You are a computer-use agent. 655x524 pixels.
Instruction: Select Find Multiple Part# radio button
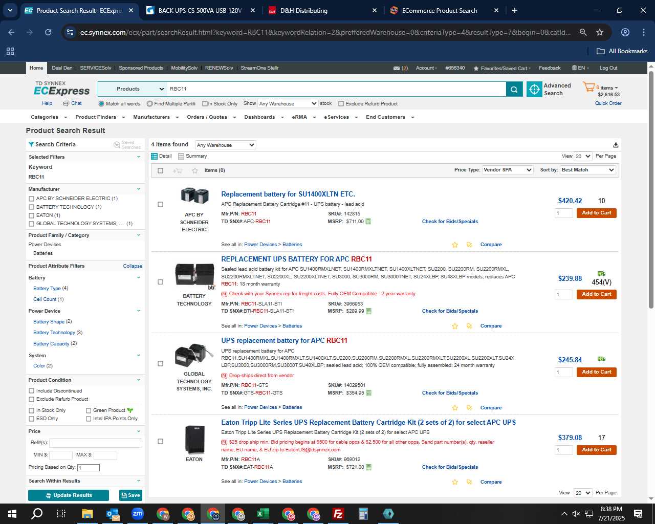(149, 104)
